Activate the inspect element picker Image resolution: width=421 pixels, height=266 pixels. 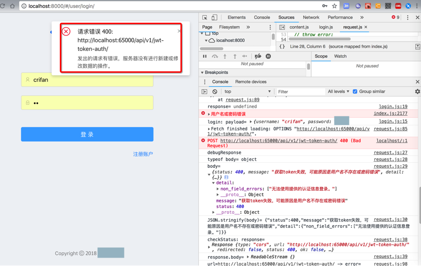coord(204,17)
